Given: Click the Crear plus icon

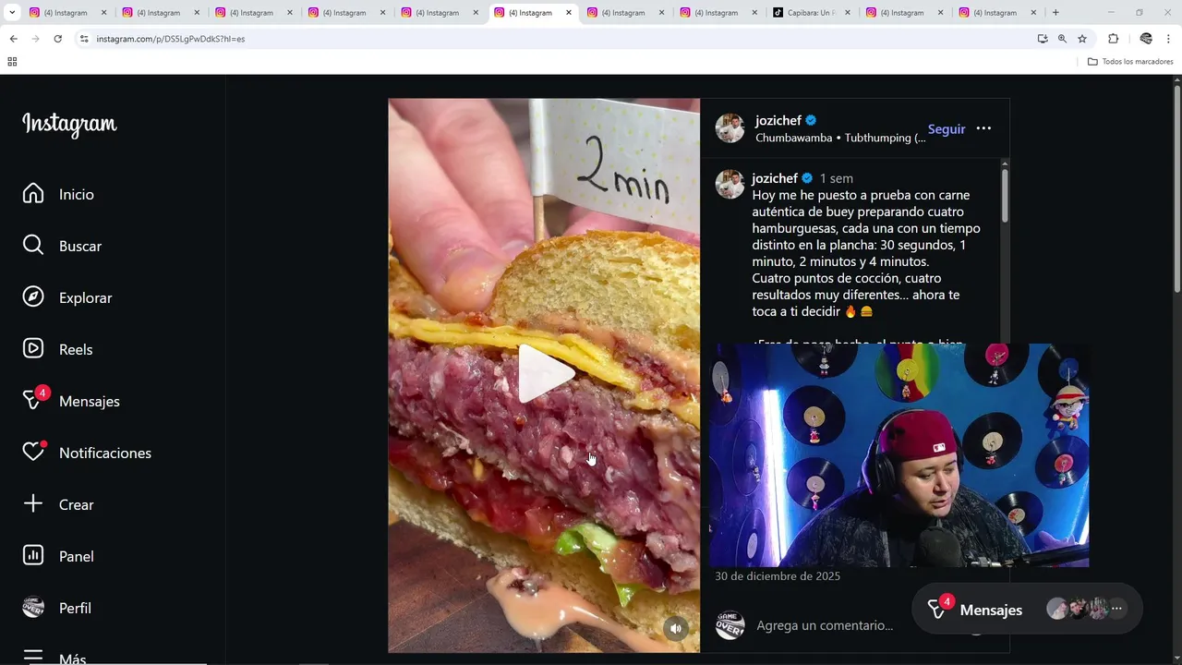Looking at the screenshot, I should 33,504.
